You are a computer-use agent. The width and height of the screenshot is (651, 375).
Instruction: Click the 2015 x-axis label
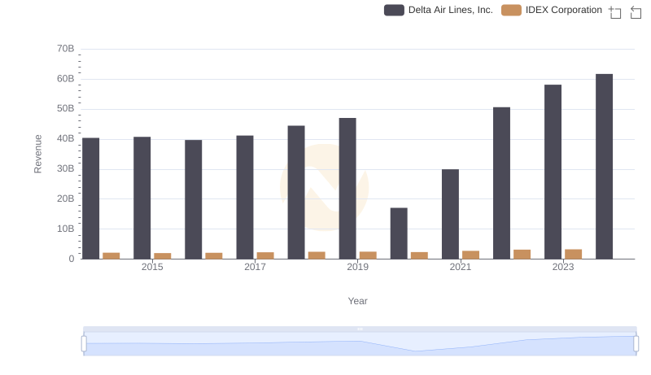point(152,267)
